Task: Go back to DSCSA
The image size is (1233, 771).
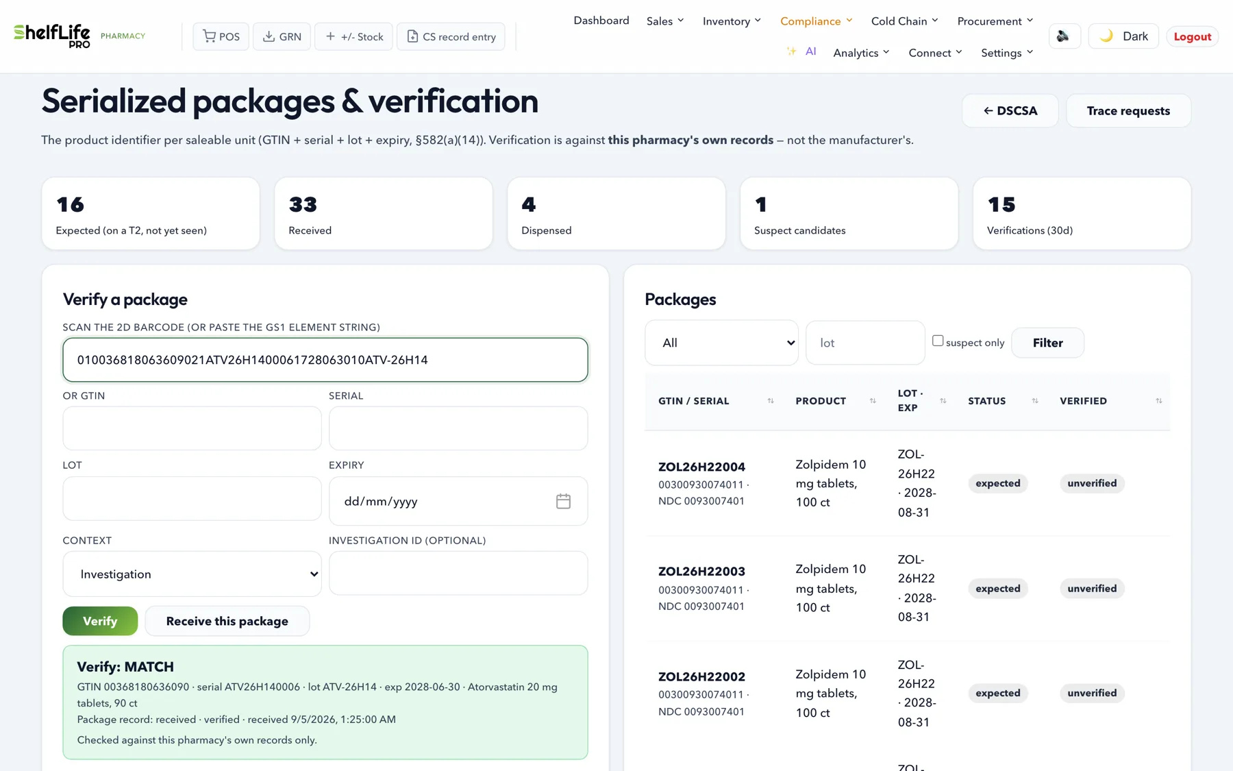Action: click(1010, 110)
